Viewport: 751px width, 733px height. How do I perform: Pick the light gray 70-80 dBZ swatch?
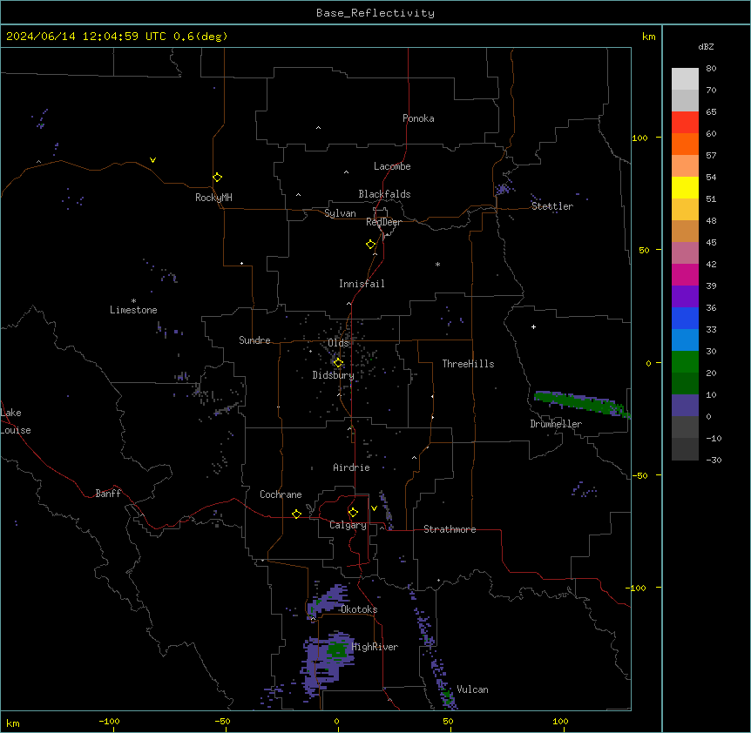click(685, 79)
